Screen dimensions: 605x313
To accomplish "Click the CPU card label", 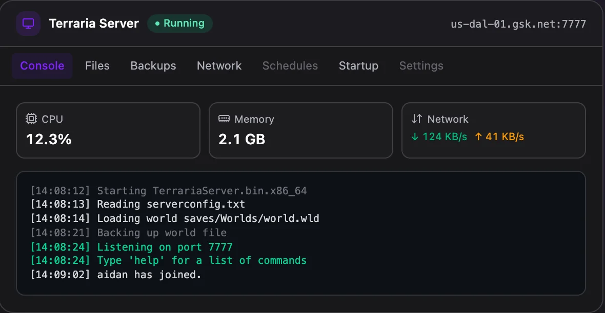I will (52, 119).
